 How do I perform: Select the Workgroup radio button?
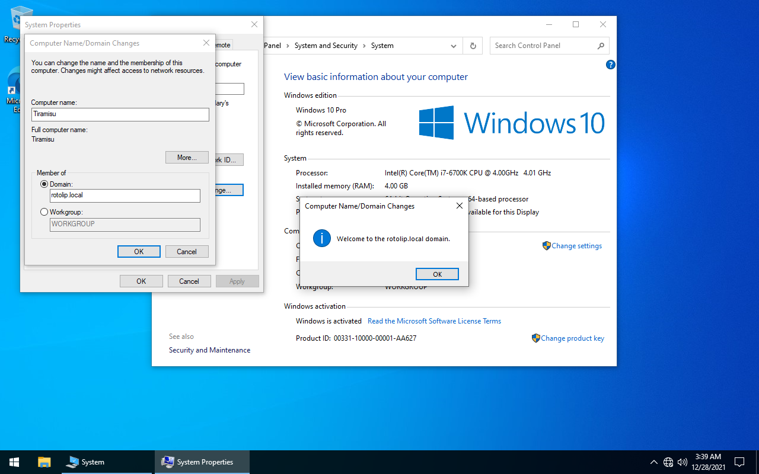44,212
